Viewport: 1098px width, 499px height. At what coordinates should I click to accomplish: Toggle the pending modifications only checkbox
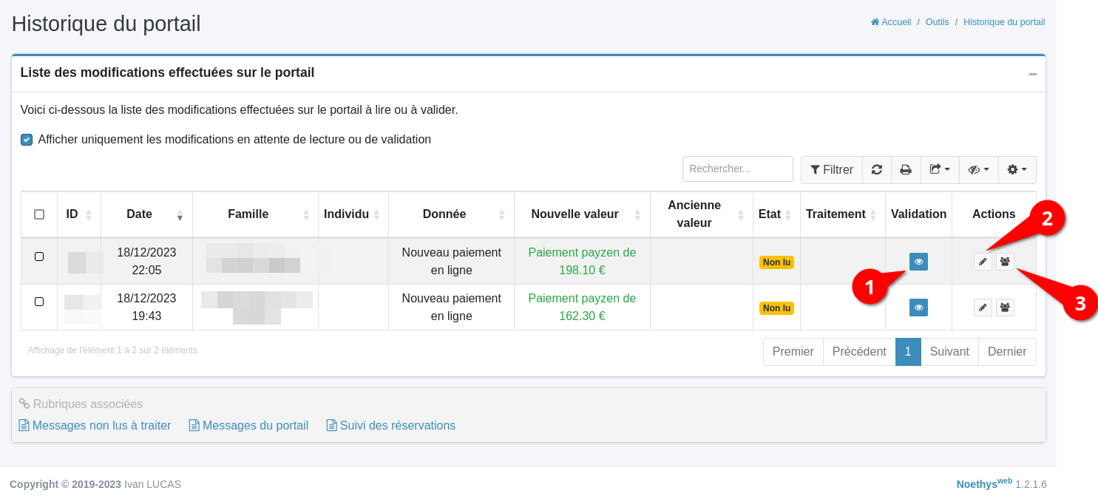(x=27, y=140)
